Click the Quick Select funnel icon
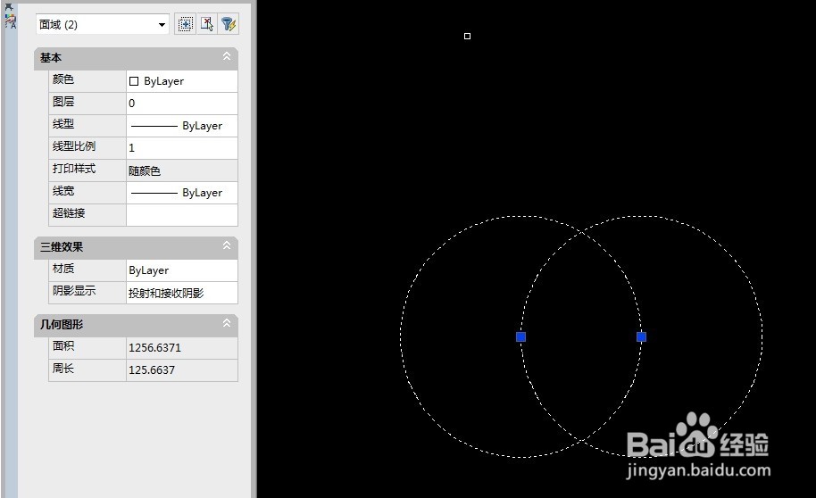The height and width of the screenshot is (498, 816). point(228,24)
